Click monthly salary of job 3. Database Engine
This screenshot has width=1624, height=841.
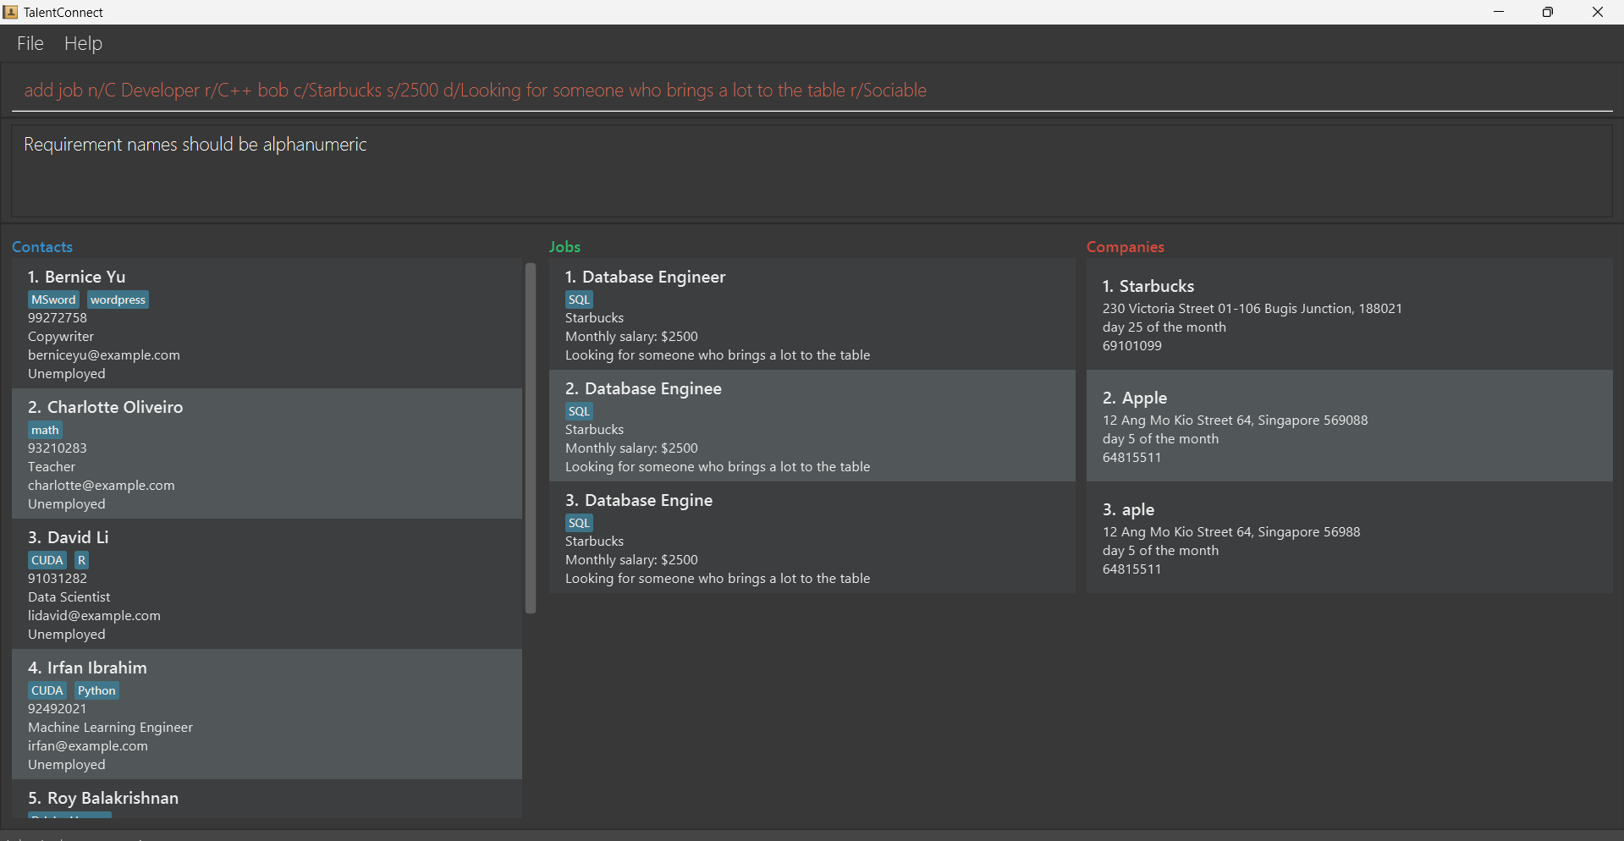(x=631, y=560)
